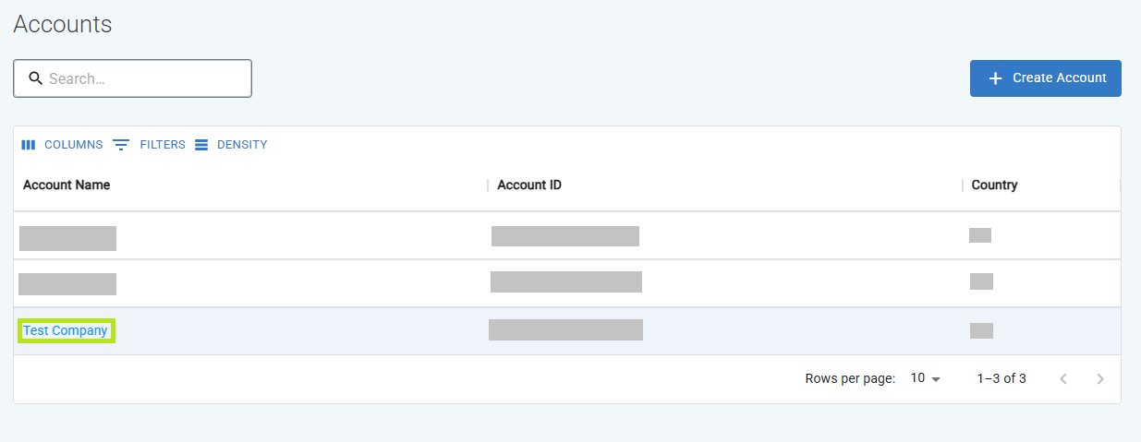Click the plus icon in Create Account
The height and width of the screenshot is (442, 1141).
[995, 78]
